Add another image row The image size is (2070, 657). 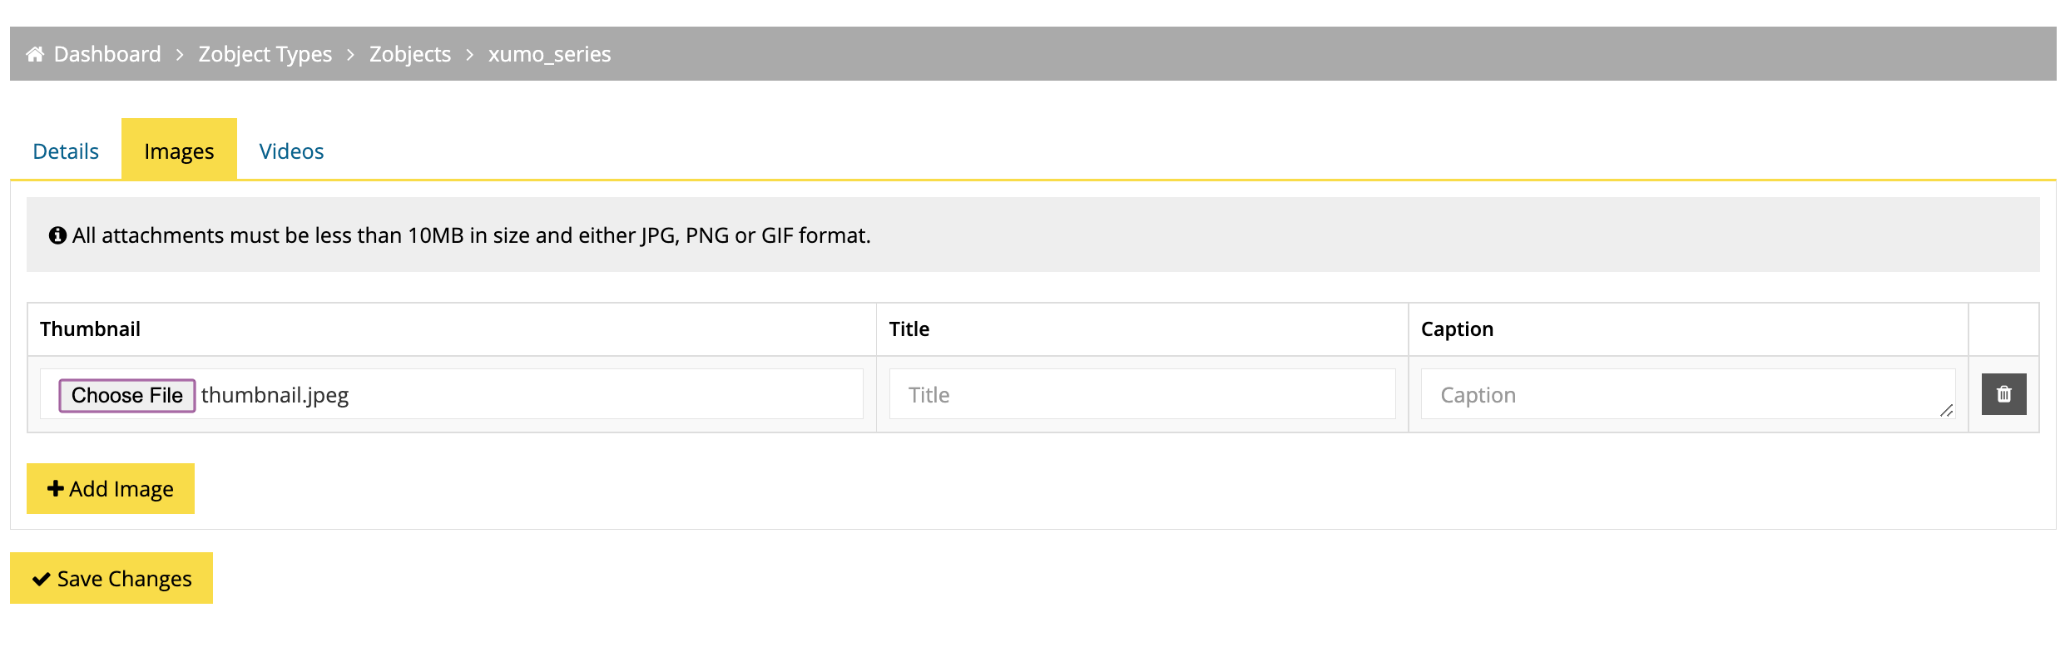click(111, 488)
